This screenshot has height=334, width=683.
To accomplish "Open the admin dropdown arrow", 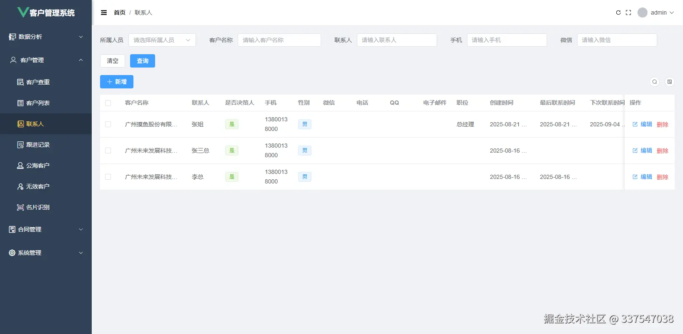I will pyautogui.click(x=672, y=13).
